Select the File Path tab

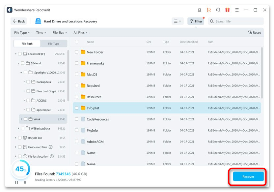point(27,44)
